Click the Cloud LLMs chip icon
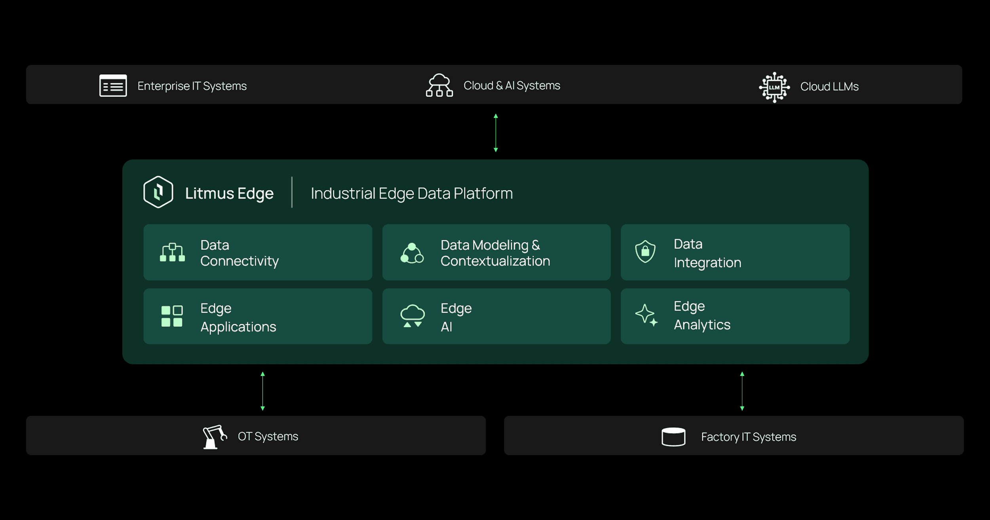This screenshot has width=990, height=520. (x=774, y=87)
